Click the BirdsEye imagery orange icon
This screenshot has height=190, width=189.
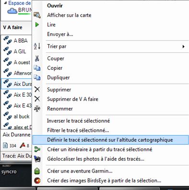coord(37,181)
